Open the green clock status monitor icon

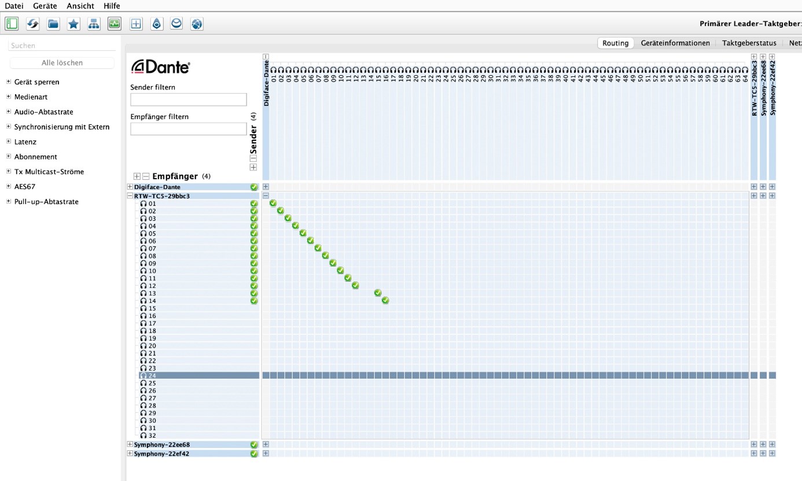115,24
